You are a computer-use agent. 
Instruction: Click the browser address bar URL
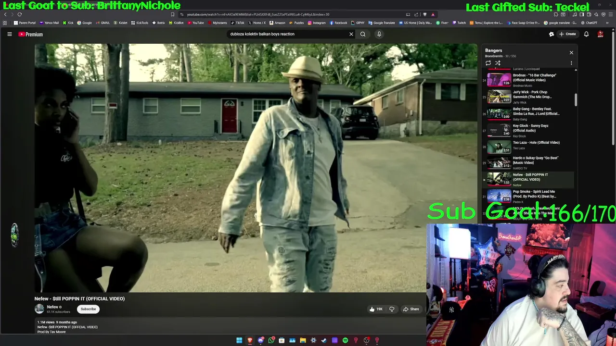[258, 14]
